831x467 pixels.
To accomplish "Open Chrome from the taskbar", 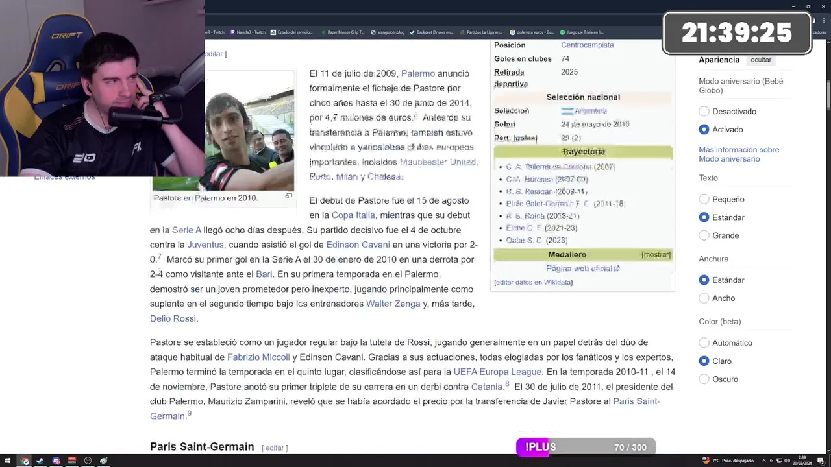I will point(25,461).
